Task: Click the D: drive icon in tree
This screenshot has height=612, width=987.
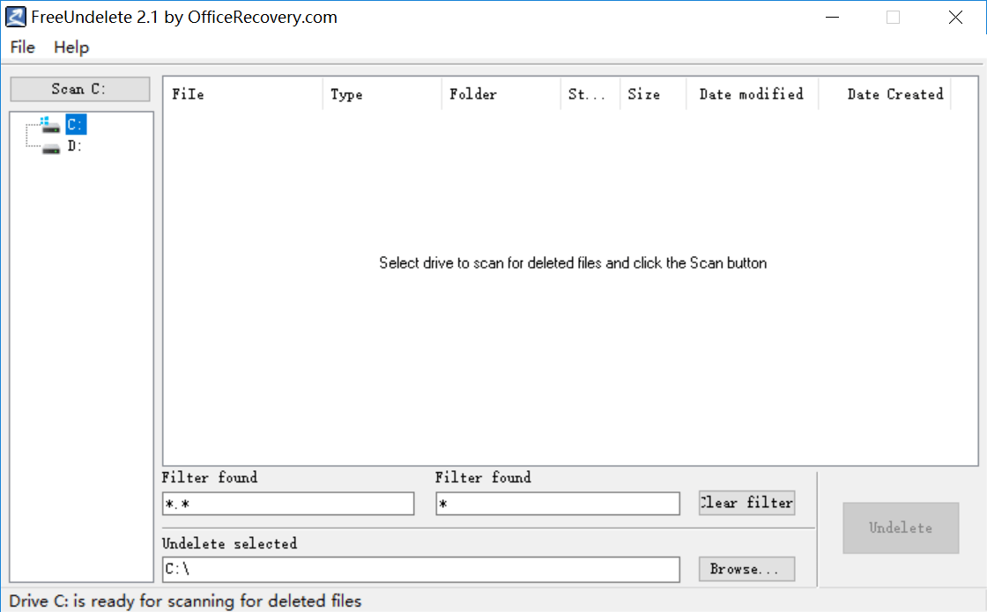Action: (x=51, y=147)
